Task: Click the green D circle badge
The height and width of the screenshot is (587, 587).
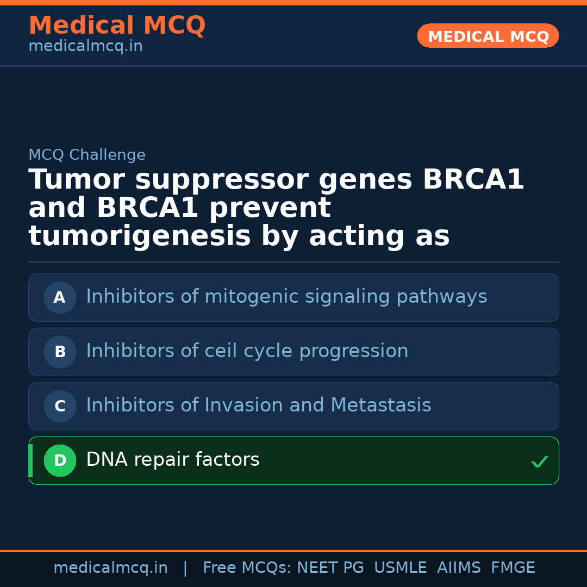Action: 60,460
